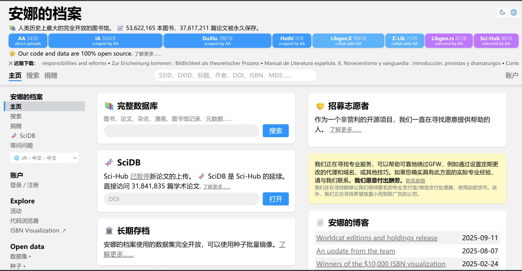Screen dimensions: 522x271
Task: Switch to the 搜索 tab in the top navigation
Action: tap(33, 76)
